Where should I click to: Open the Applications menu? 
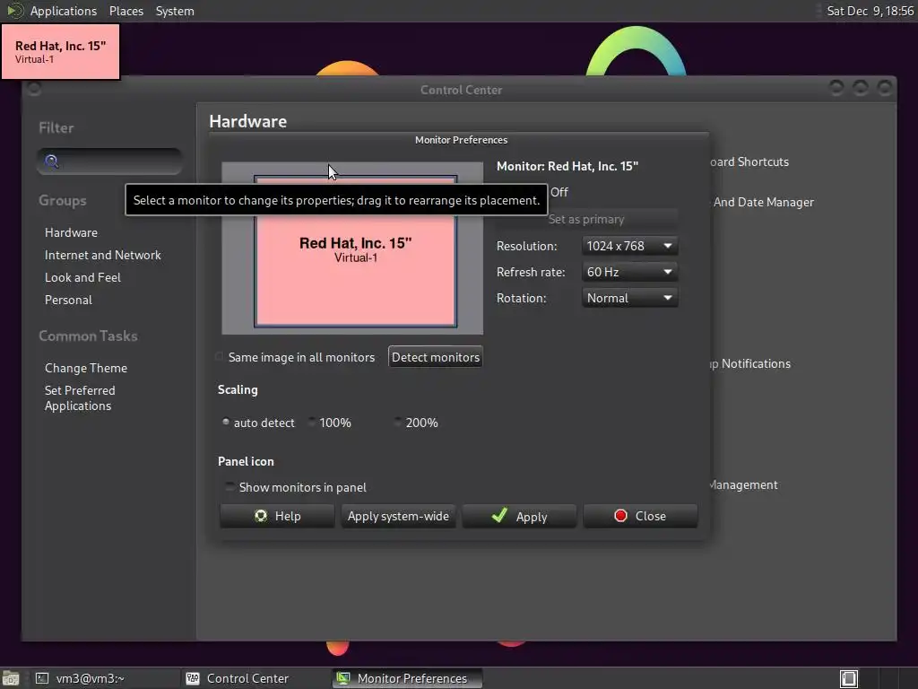pyautogui.click(x=64, y=11)
